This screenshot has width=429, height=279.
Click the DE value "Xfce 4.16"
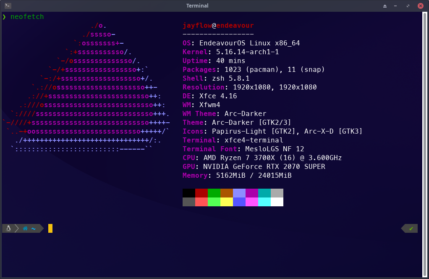point(218,96)
